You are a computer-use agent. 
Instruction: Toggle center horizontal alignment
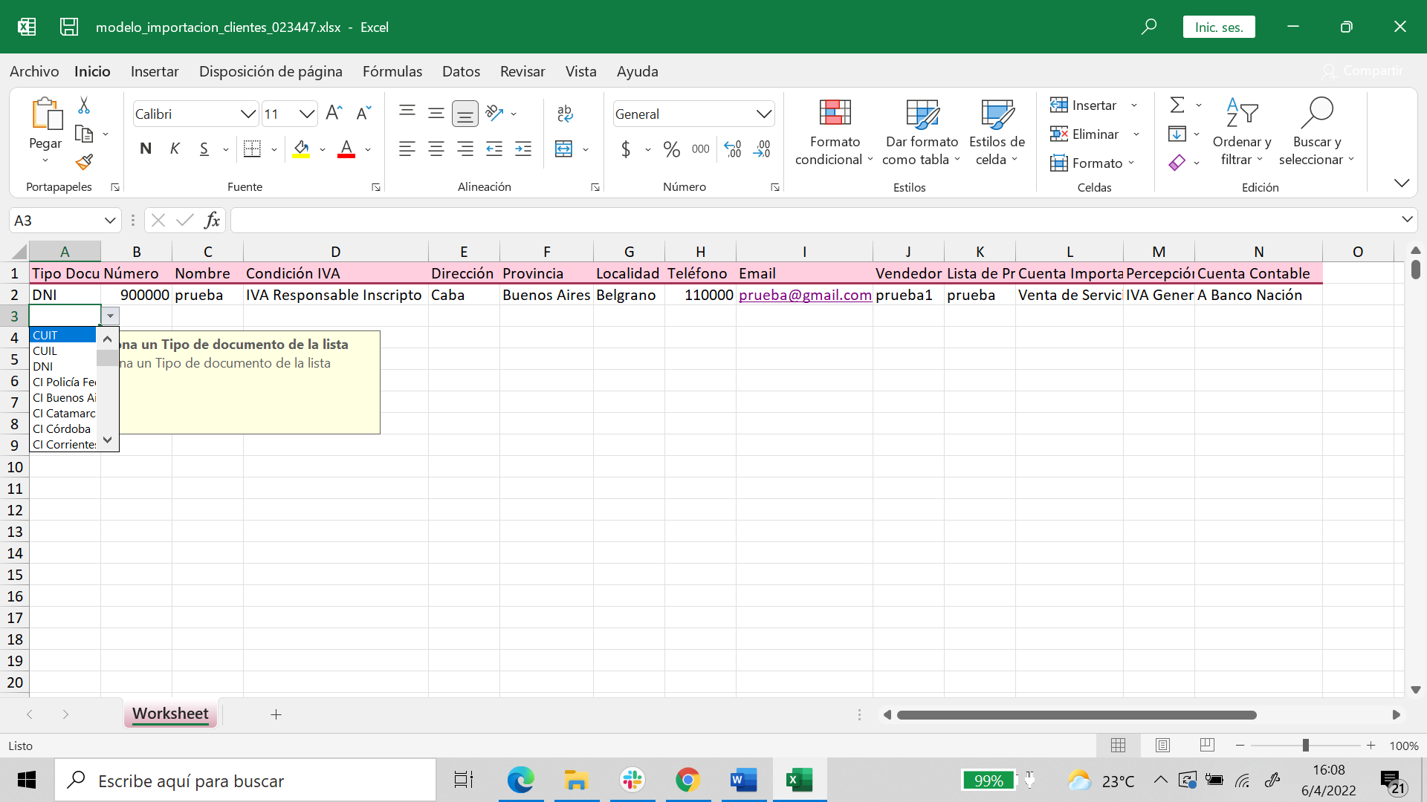point(436,149)
